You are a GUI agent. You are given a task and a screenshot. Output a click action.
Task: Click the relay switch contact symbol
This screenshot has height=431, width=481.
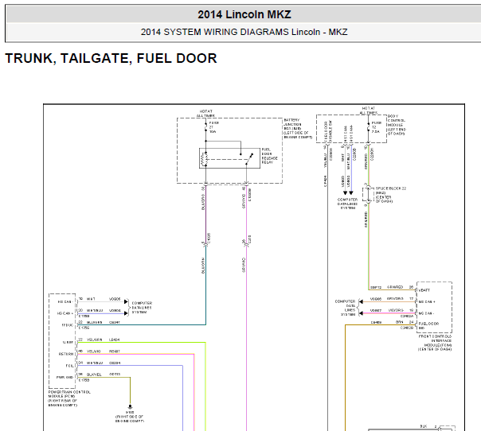coord(248,159)
